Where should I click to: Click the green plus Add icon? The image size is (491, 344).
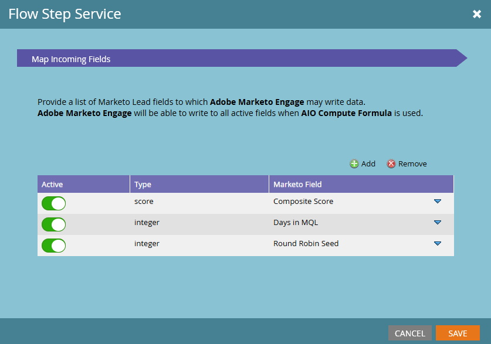pos(354,164)
